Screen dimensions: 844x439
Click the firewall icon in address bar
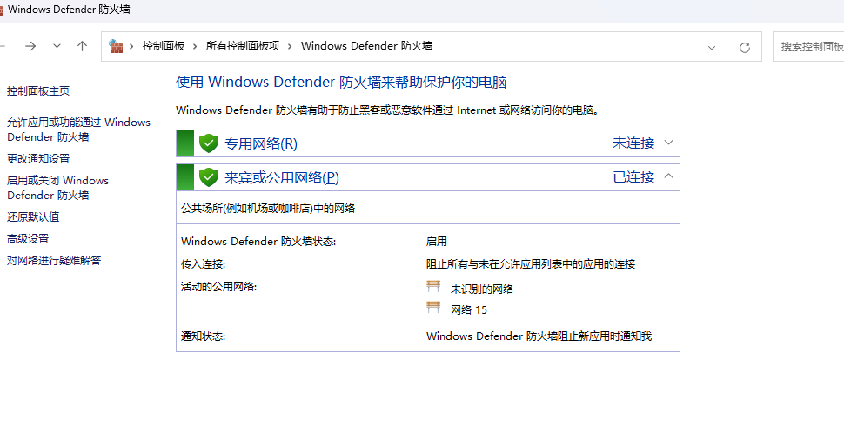coord(116,46)
